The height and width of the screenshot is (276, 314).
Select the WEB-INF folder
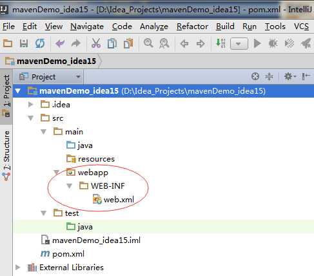[102, 186]
